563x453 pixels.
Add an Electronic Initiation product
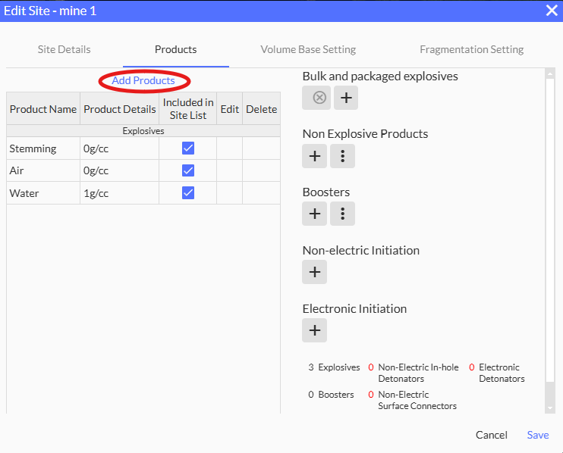click(x=314, y=330)
